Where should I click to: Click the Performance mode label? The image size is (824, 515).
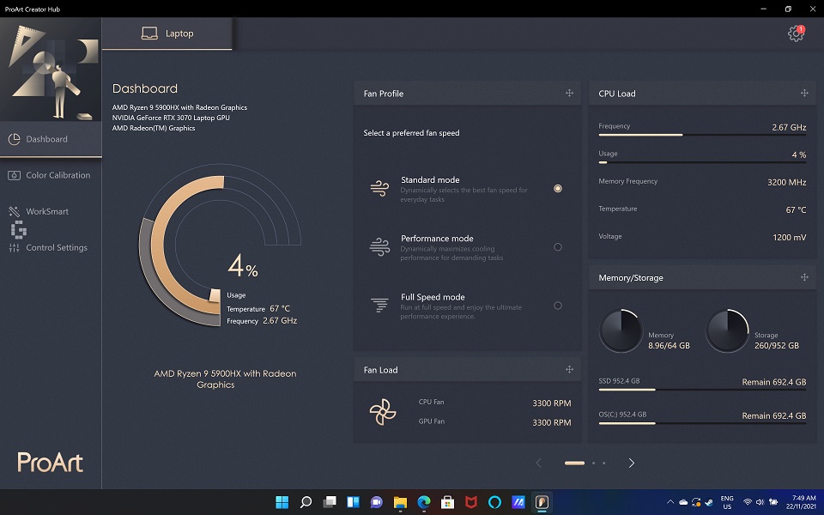(437, 239)
